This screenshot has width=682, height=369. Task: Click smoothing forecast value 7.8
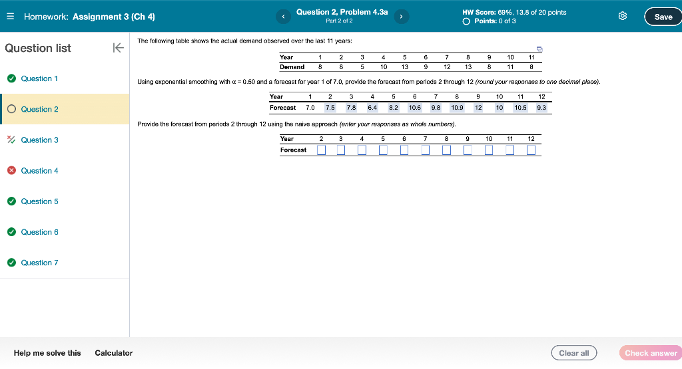(x=351, y=108)
